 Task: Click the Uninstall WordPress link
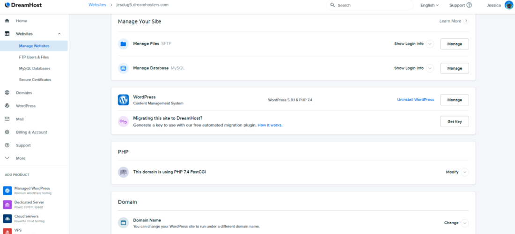[415, 99]
